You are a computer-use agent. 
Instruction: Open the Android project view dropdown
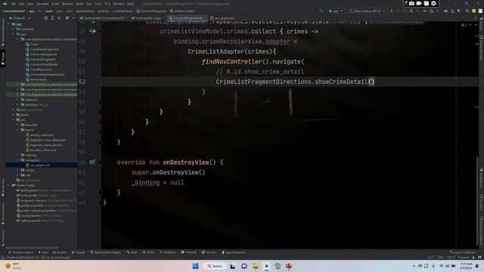tap(20, 18)
